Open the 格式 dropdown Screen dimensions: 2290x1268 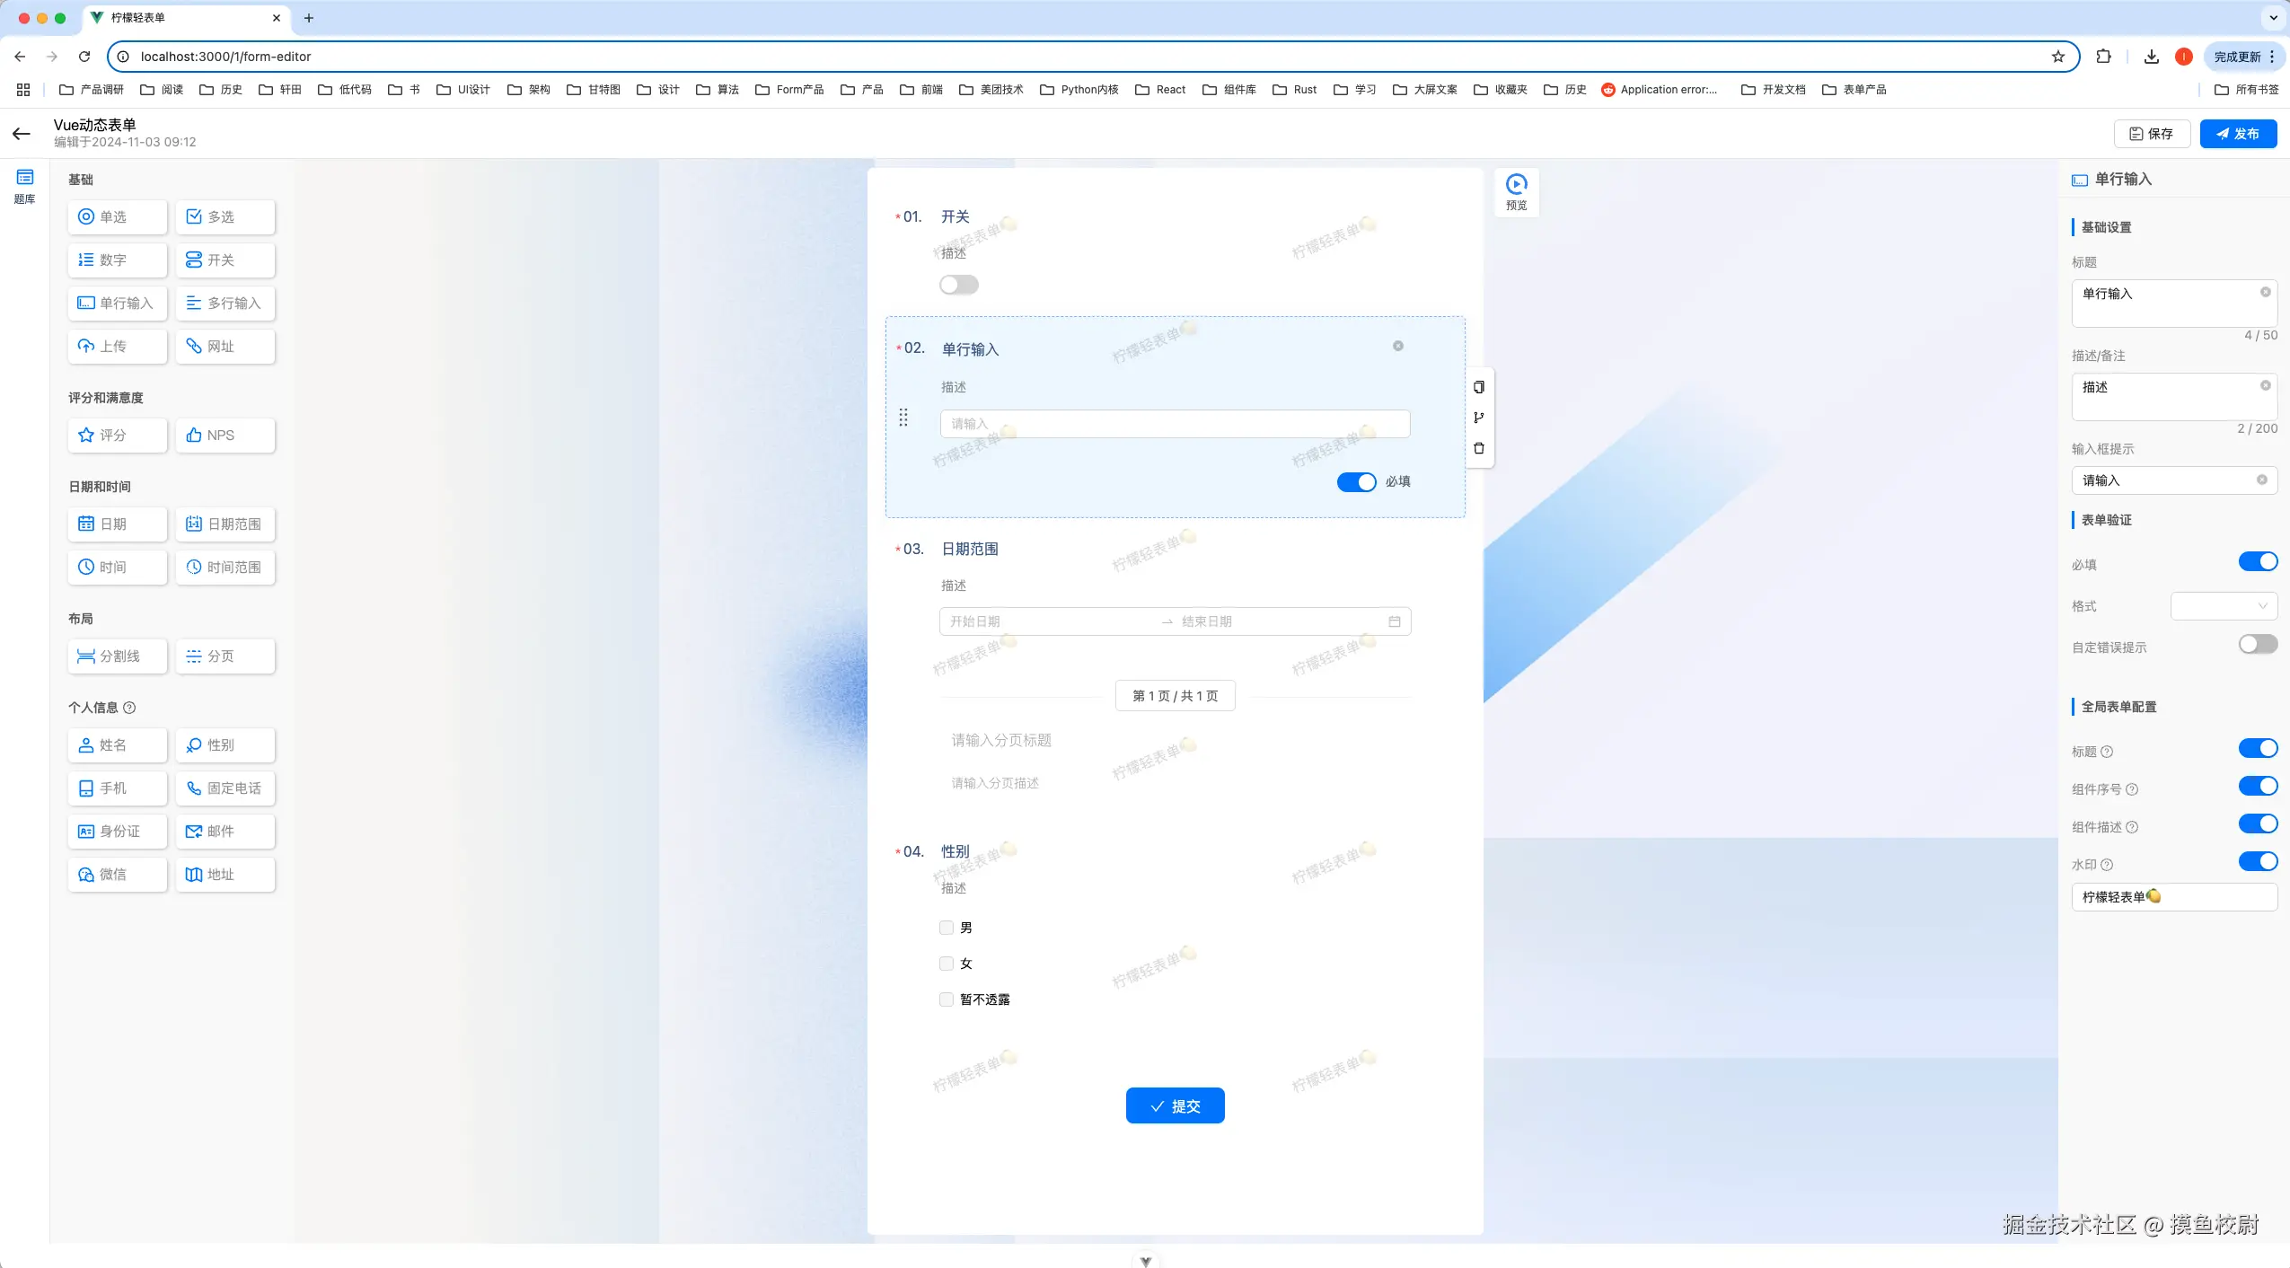(2223, 606)
